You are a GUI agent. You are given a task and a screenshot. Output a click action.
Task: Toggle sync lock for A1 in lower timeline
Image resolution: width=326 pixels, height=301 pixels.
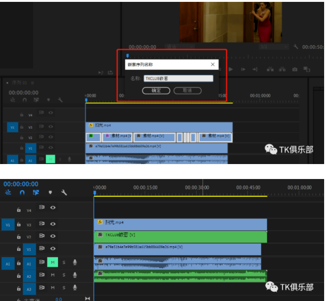coord(42,262)
